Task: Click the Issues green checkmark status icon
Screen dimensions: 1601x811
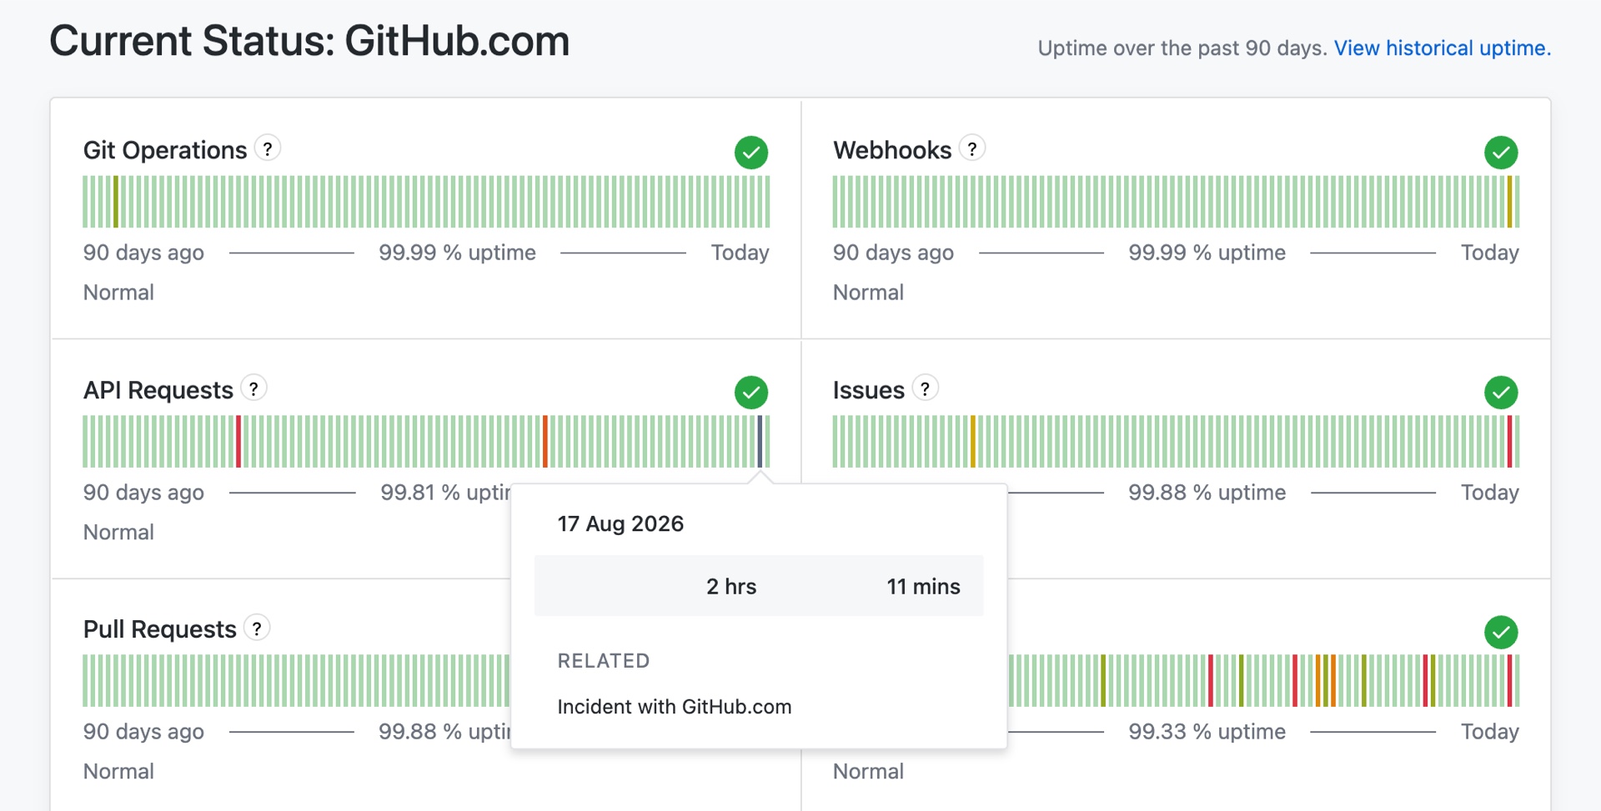Action: pos(1501,393)
